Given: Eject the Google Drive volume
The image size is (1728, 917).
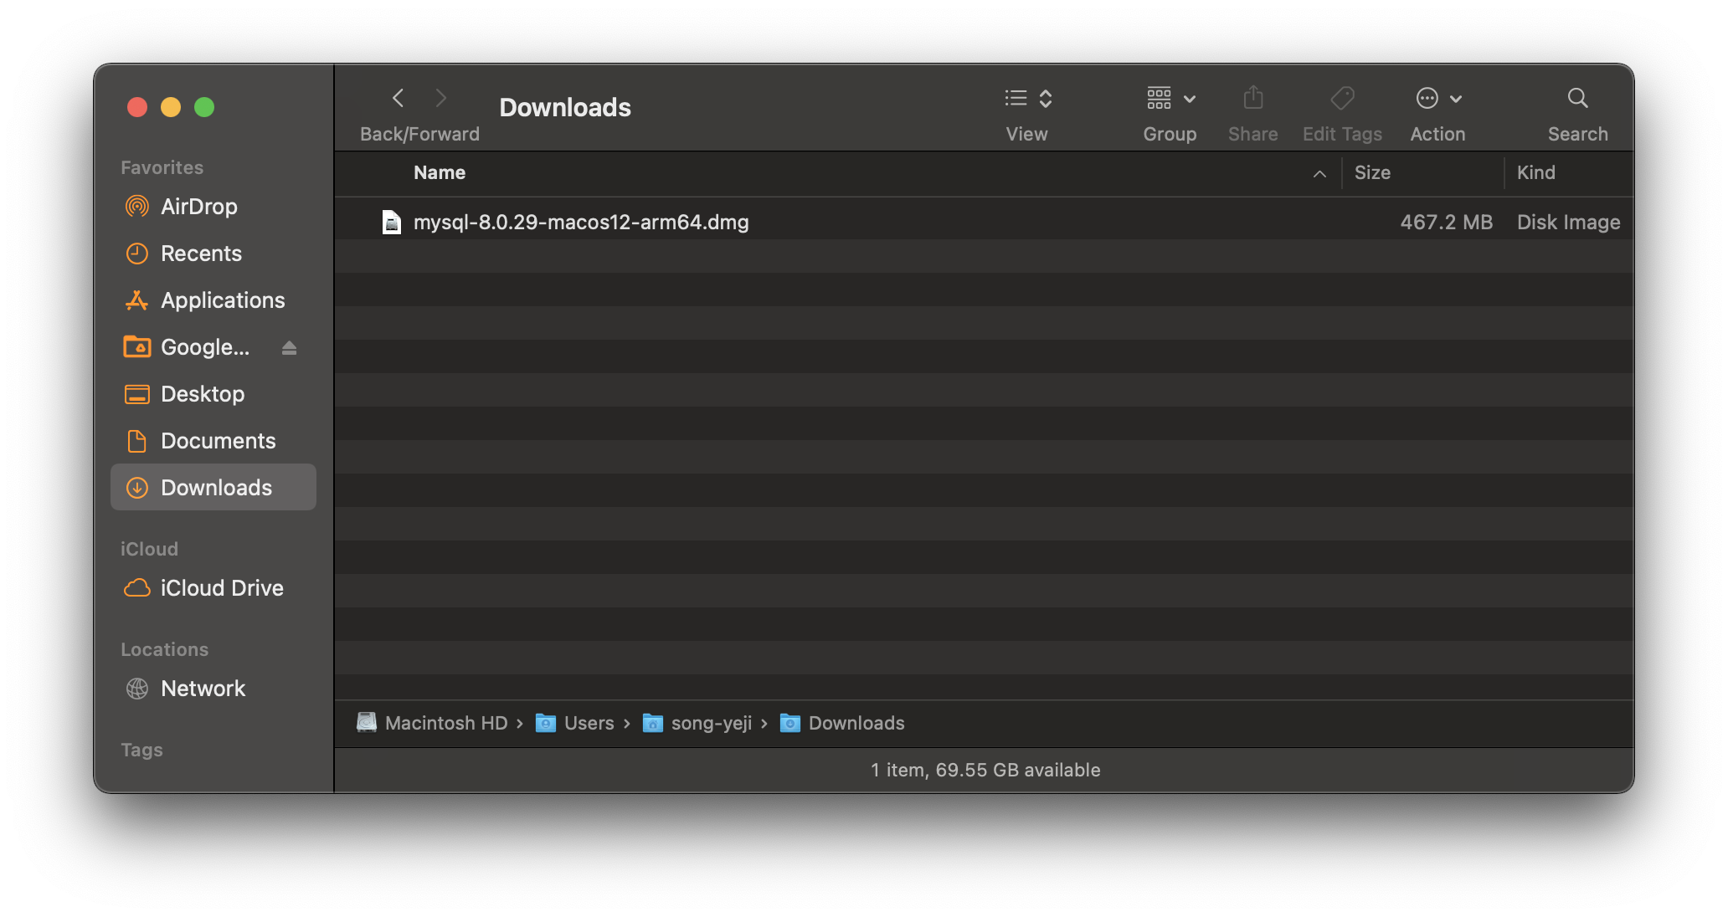Looking at the screenshot, I should [290, 348].
